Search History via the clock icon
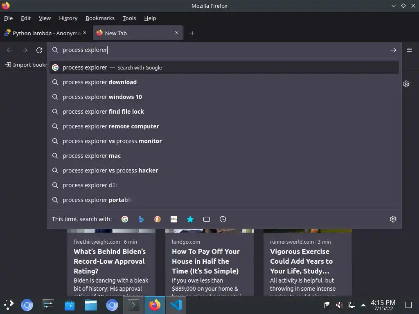Viewport: 419px width, 314px height. tap(223, 219)
